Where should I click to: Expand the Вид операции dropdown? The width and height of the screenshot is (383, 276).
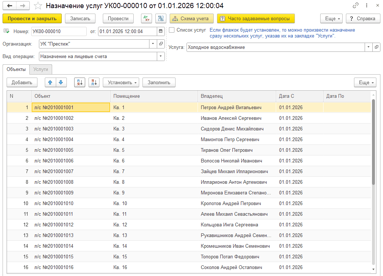[161, 57]
